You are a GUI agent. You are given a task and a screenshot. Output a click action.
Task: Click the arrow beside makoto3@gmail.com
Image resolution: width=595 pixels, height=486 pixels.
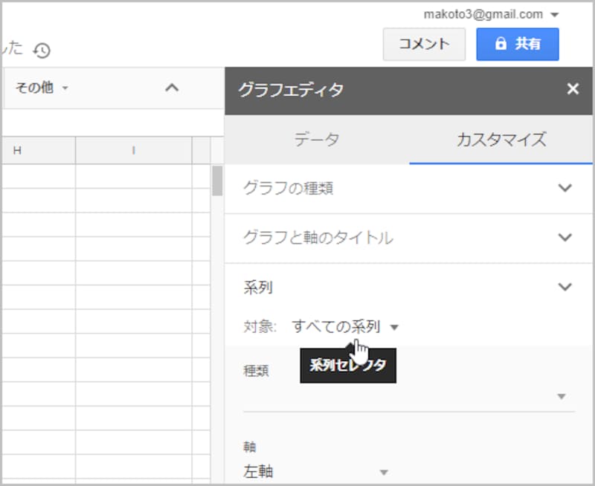click(x=553, y=13)
